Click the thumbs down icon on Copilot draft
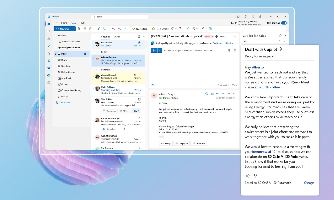The image size is (334, 200). pos(255,175)
